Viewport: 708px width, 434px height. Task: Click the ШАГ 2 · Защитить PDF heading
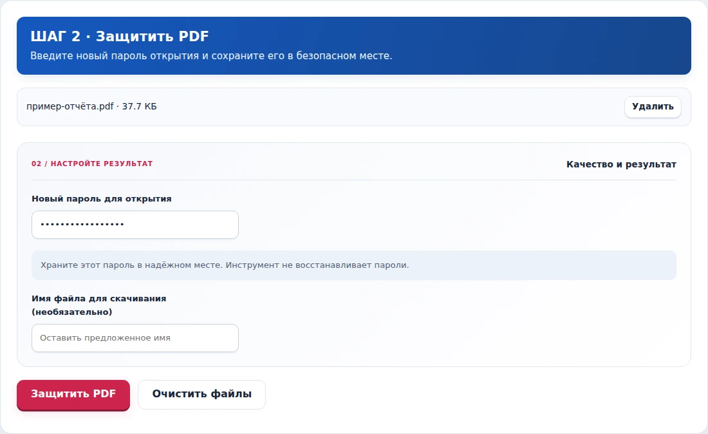120,36
